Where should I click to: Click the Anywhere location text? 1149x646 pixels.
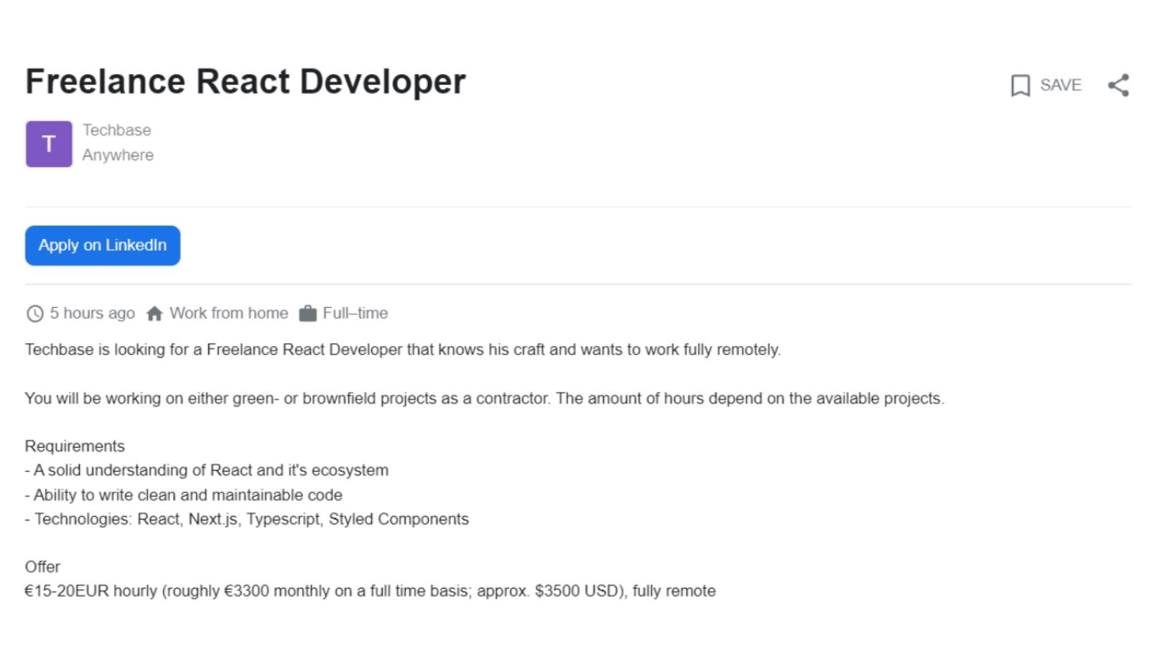118,155
